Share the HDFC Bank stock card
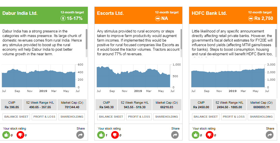Image resolution: width=280 pixels, height=143 pixels. click(x=269, y=135)
